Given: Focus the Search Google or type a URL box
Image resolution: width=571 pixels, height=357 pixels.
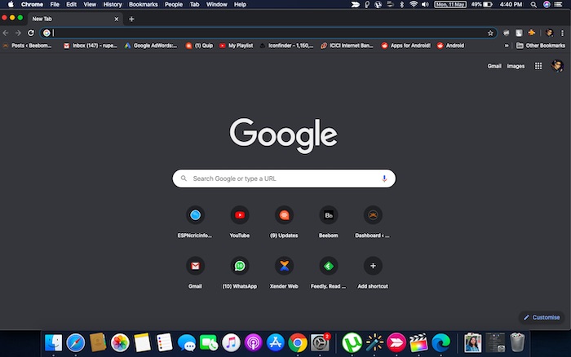Looking at the screenshot, I should 284,178.
